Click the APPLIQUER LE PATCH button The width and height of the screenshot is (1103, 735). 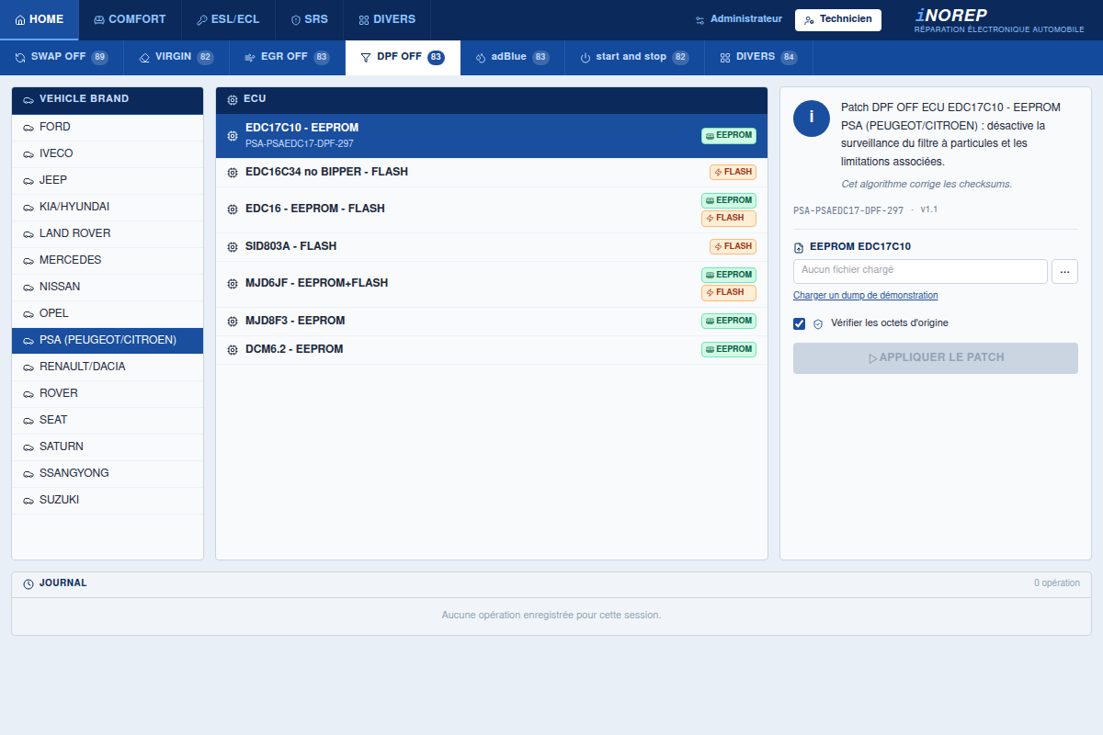click(936, 358)
